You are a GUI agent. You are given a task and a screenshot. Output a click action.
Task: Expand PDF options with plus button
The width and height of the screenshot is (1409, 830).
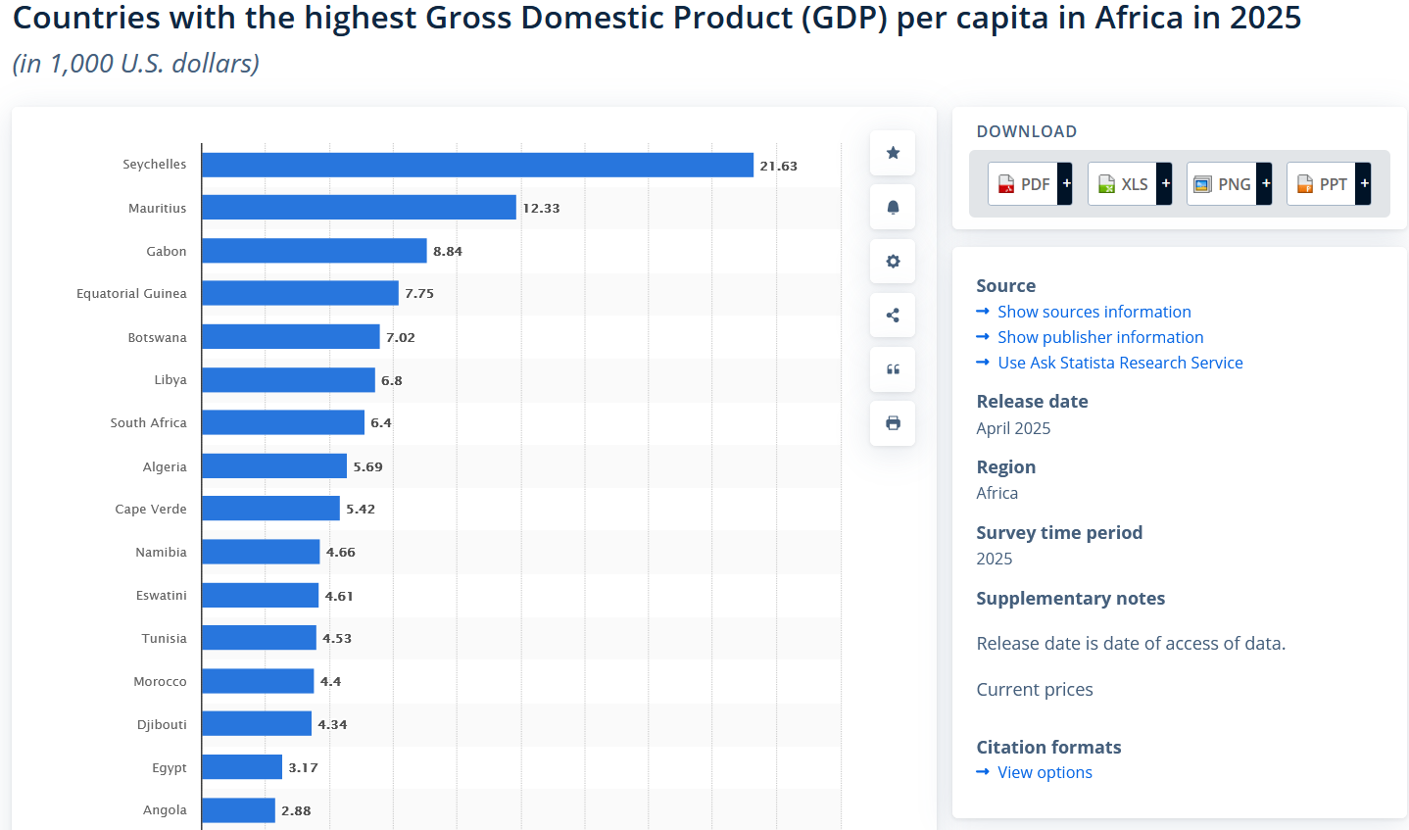(1066, 184)
